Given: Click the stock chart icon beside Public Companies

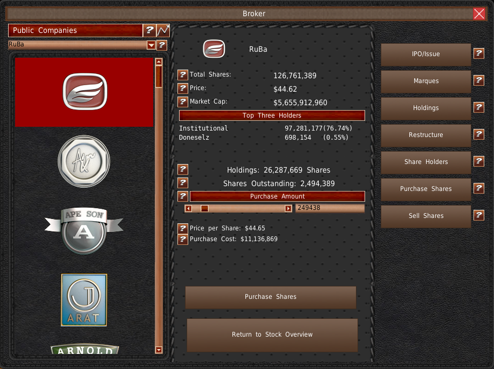Looking at the screenshot, I should [x=163, y=30].
